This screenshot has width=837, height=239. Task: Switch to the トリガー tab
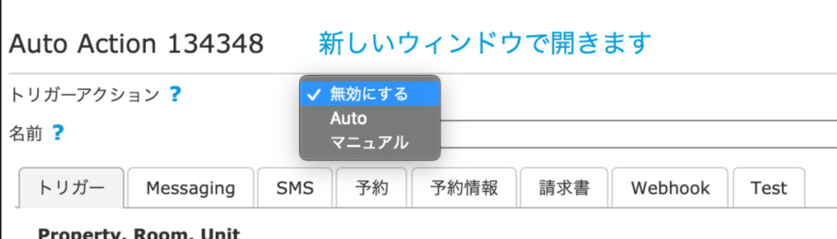click(x=71, y=188)
